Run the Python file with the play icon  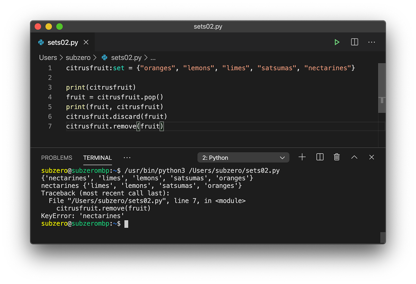point(337,42)
